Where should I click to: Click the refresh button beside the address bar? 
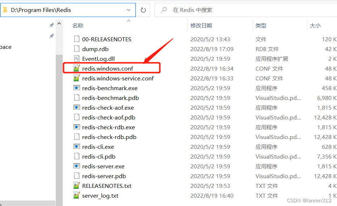click(x=143, y=10)
